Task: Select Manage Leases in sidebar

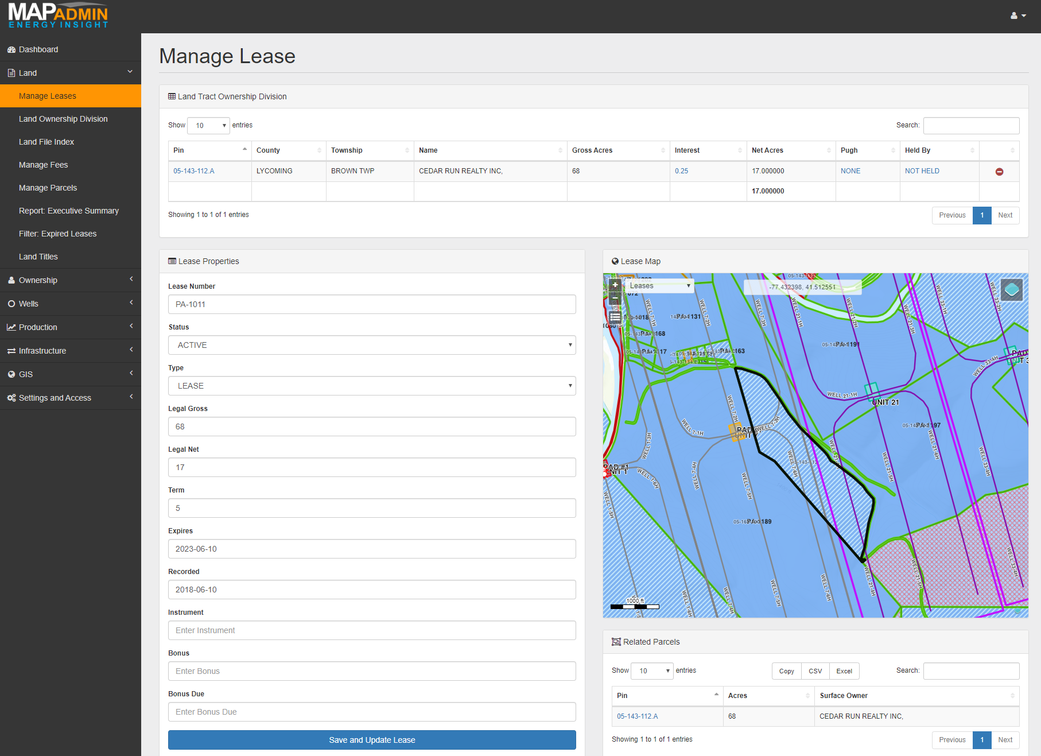Action: (x=71, y=96)
